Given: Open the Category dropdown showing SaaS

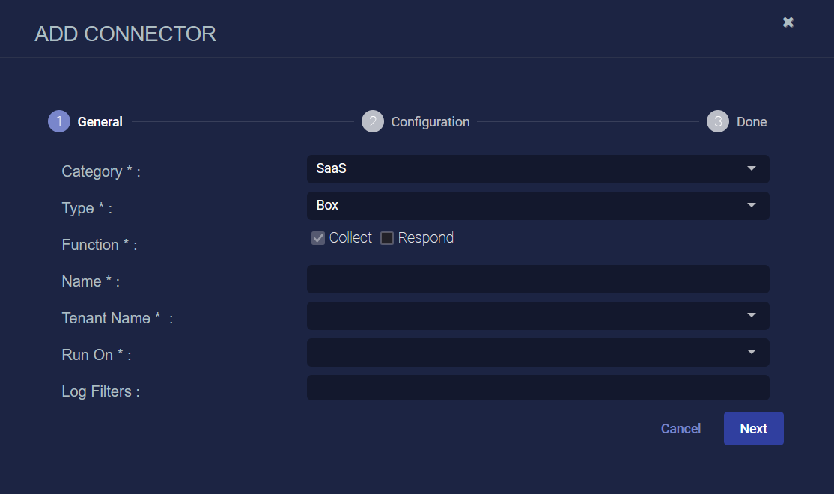Looking at the screenshot, I should point(538,169).
